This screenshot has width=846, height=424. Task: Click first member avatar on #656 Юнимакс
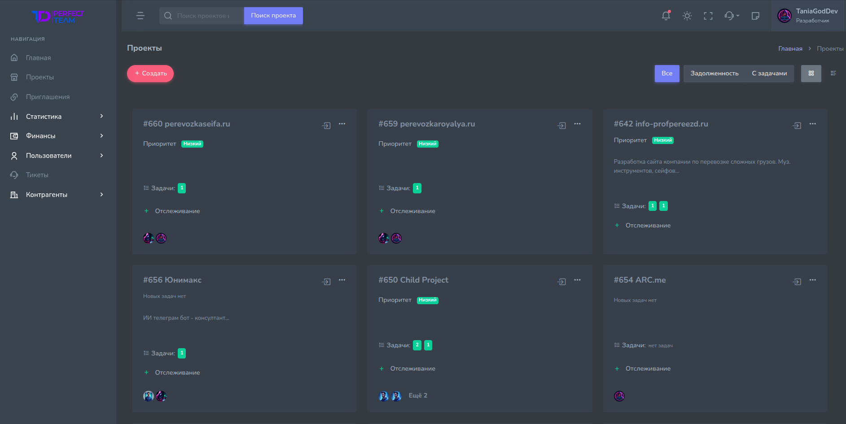(x=149, y=396)
